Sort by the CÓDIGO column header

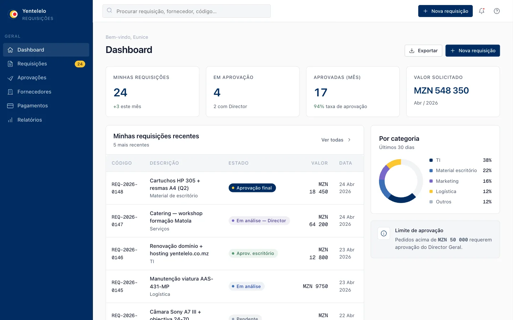click(122, 163)
